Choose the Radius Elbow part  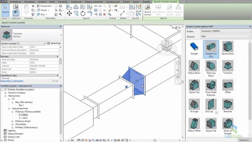coord(194,67)
